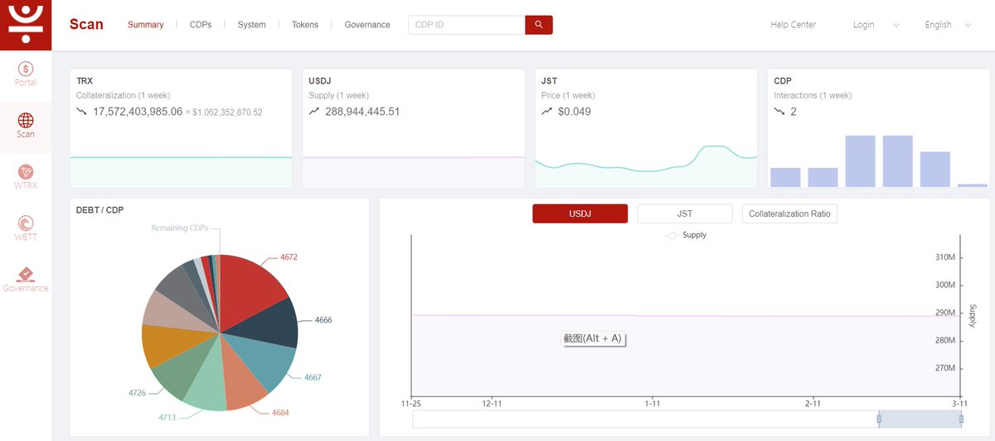
Task: Click the ≈ $1,062,352,870.52 USD value
Action: (224, 112)
